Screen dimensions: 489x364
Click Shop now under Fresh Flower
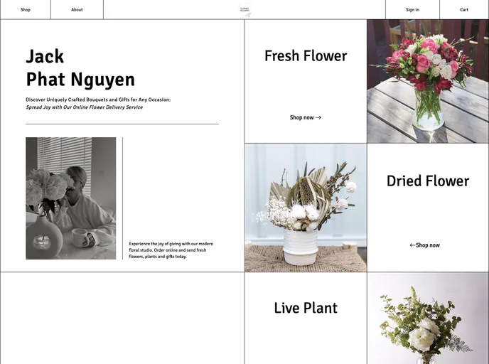[x=306, y=117]
